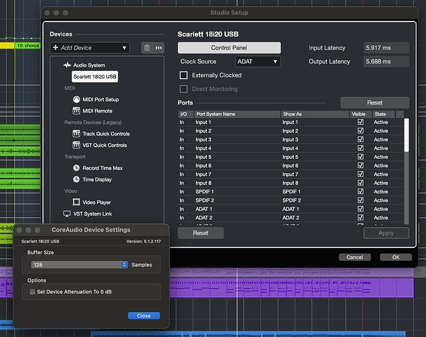This screenshot has height=337, width=426.
Task: Enable the Externally Clocked checkbox
Action: 183,75
